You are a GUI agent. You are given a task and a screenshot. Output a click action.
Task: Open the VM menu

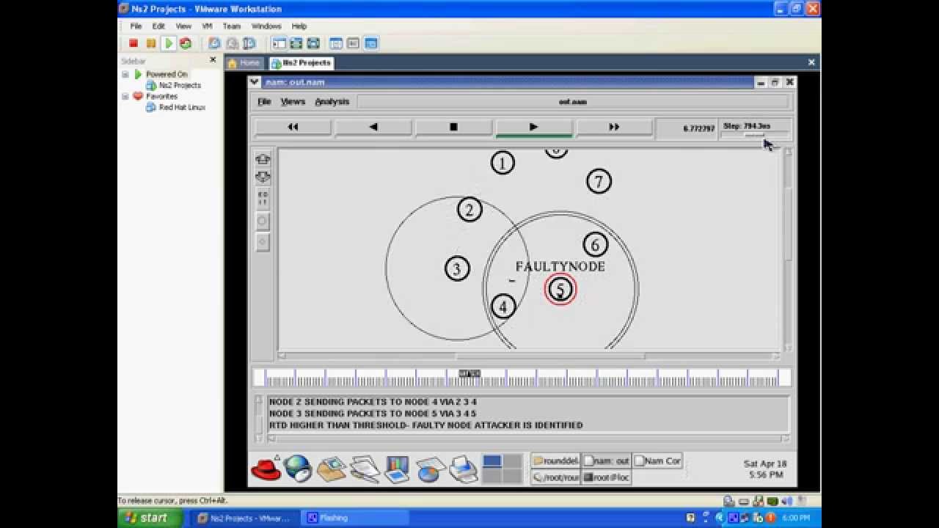tap(207, 26)
